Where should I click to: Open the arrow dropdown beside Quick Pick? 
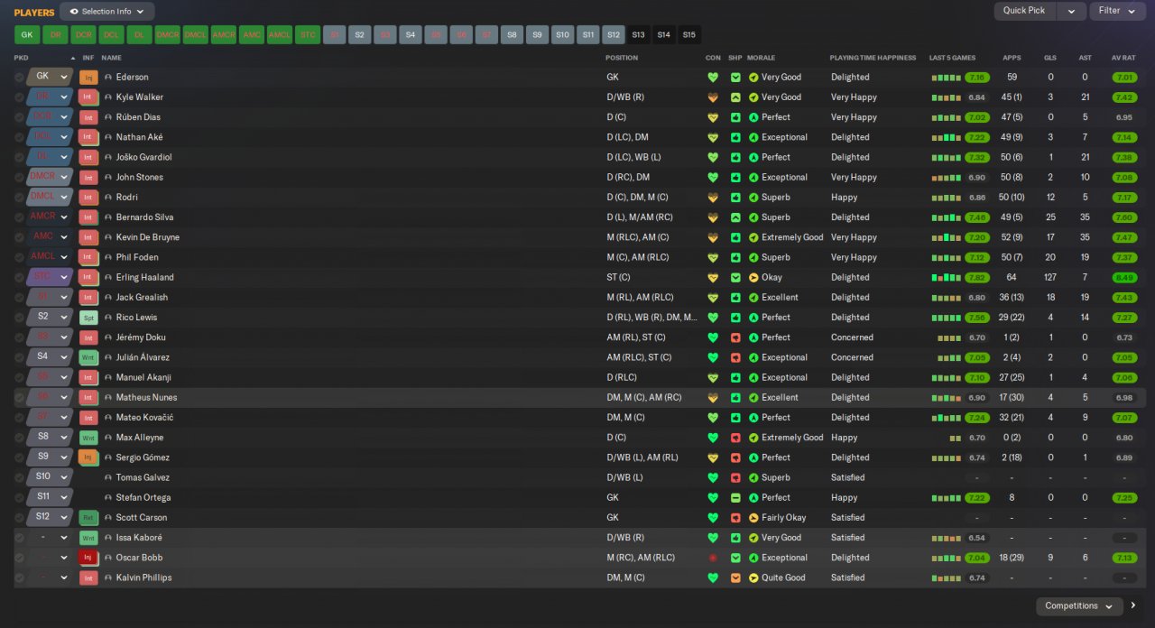(x=1071, y=11)
